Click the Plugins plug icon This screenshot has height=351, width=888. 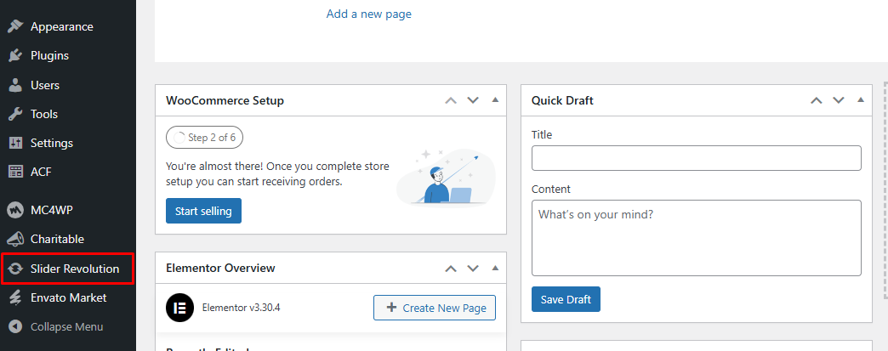point(14,56)
